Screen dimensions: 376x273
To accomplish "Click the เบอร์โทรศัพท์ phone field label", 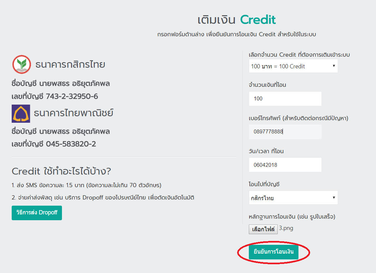I will point(298,118).
